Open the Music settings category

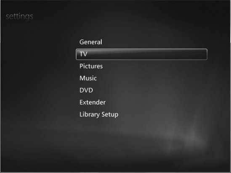[88, 78]
